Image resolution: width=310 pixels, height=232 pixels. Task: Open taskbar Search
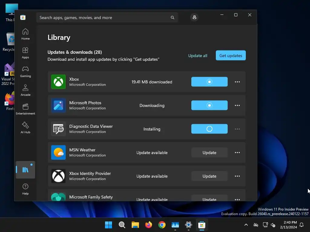pos(122,225)
